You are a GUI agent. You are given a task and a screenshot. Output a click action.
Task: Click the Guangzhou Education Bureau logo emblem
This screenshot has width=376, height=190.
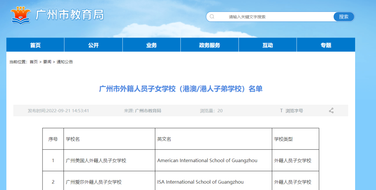[21, 15]
